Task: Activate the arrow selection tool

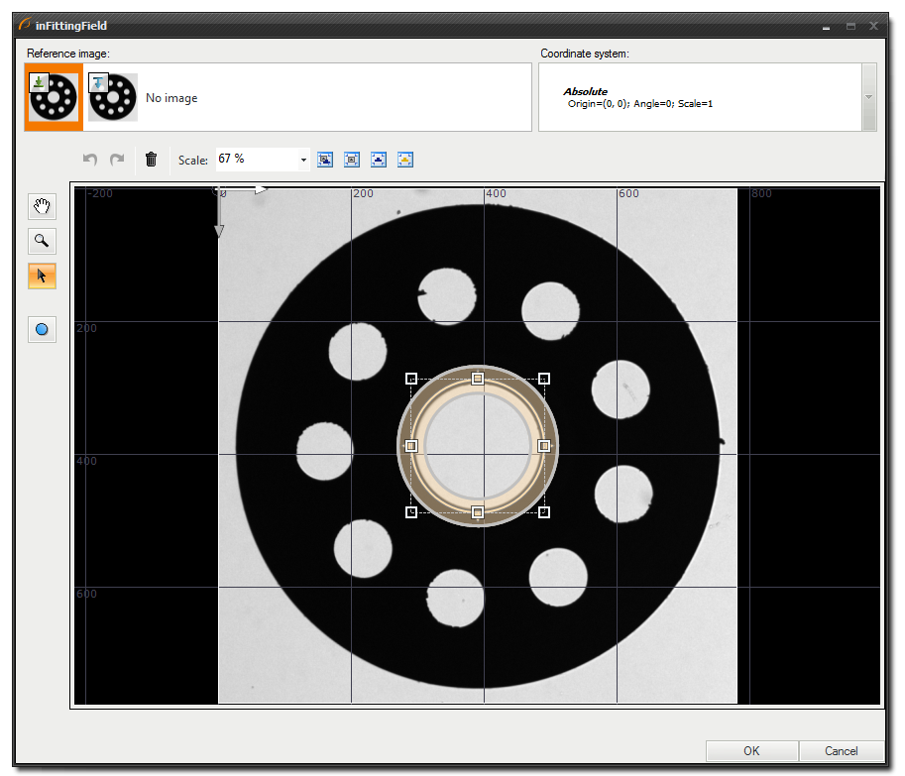Action: (42, 276)
